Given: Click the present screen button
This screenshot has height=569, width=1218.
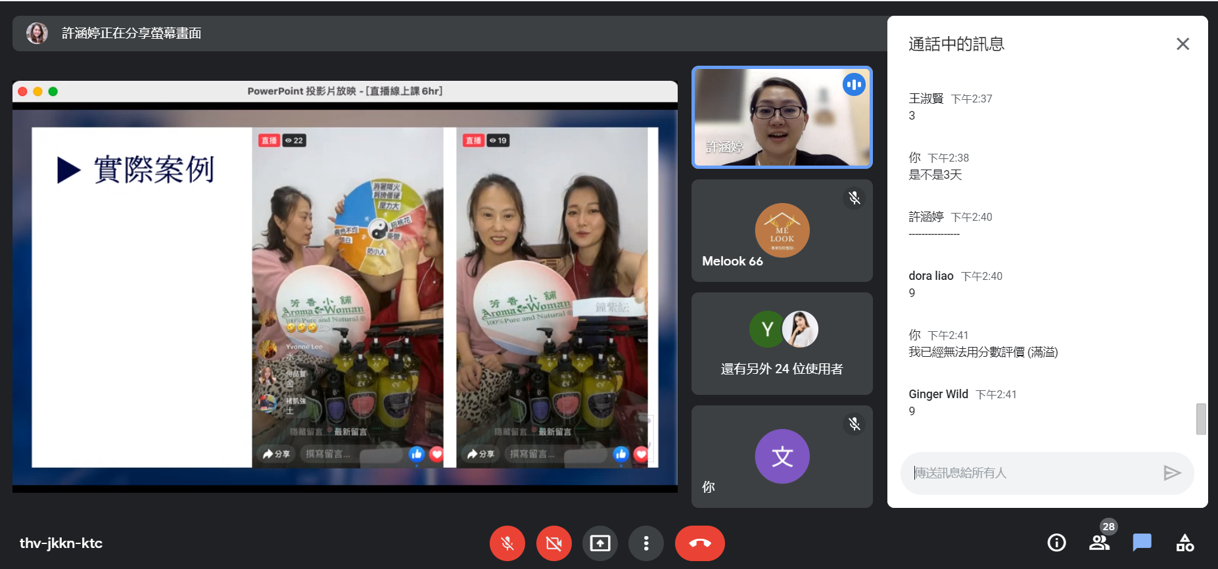Looking at the screenshot, I should (x=599, y=543).
